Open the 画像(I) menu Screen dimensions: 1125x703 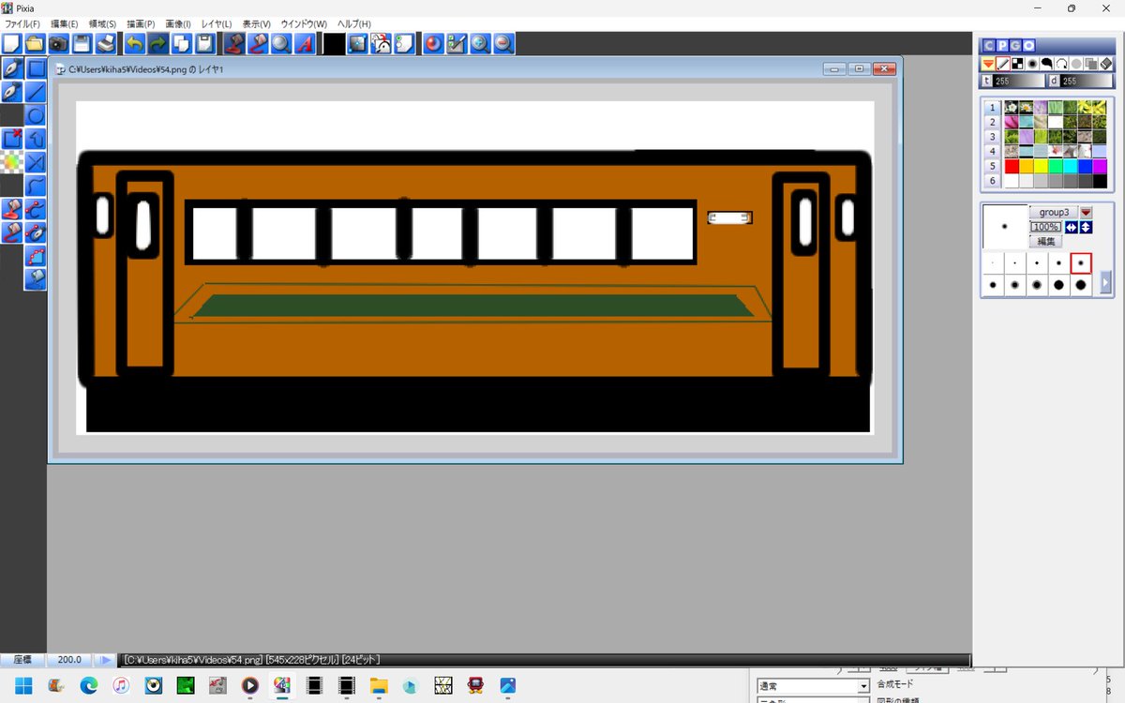coord(177,23)
